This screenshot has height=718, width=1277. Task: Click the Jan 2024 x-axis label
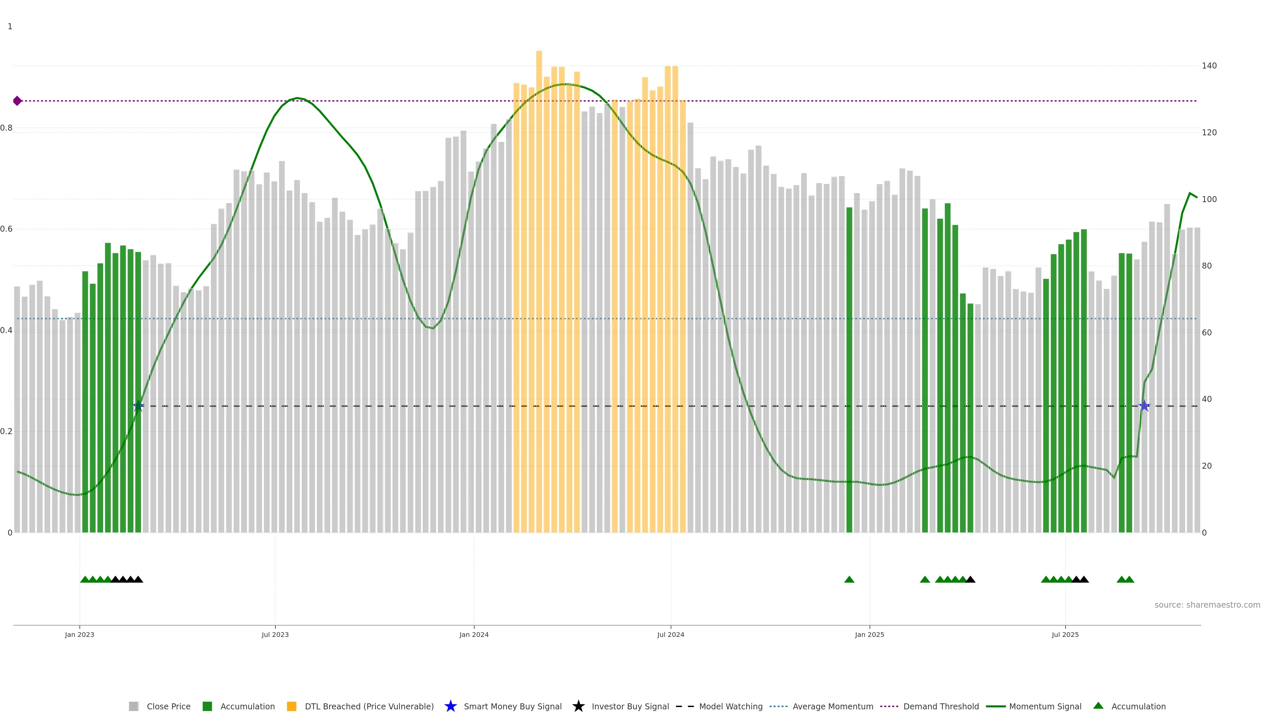coord(474,634)
